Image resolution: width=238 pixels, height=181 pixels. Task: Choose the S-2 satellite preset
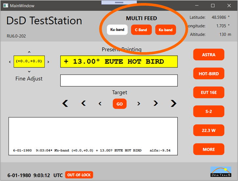(x=209, y=111)
